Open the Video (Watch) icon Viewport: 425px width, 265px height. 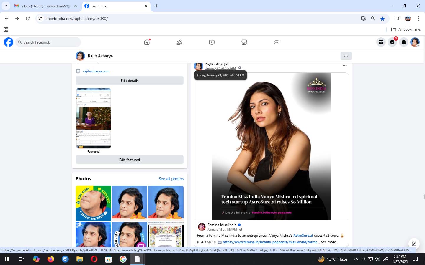point(212,42)
